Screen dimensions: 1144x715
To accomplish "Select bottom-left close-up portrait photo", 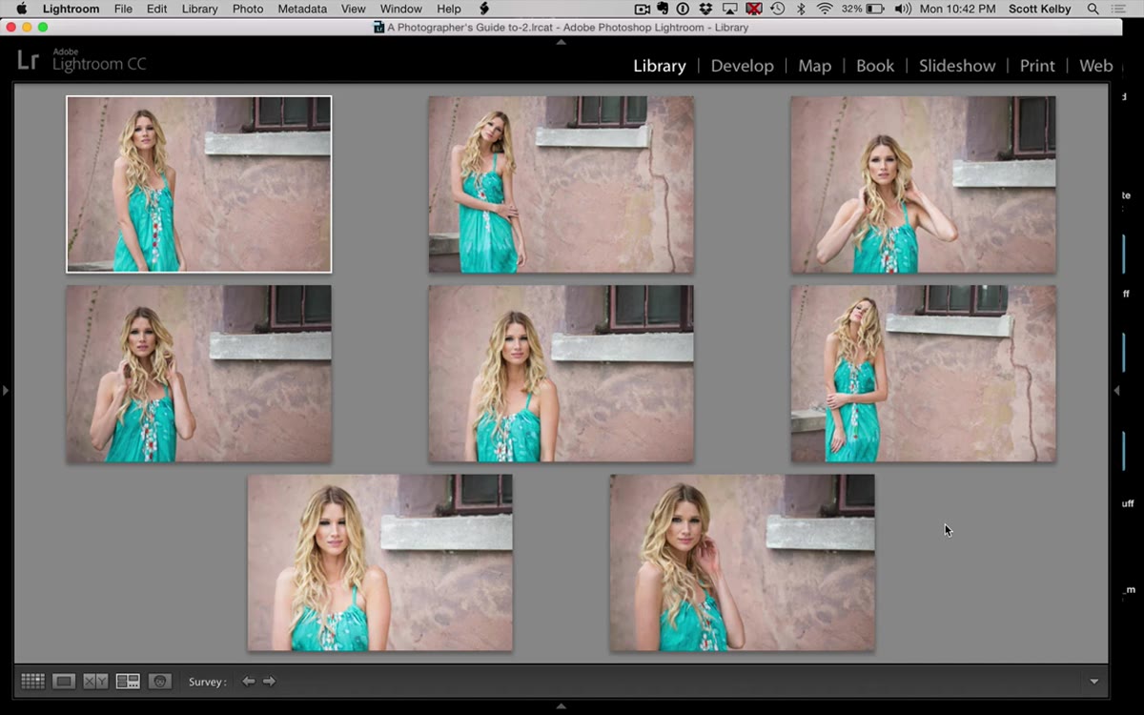I will [379, 562].
